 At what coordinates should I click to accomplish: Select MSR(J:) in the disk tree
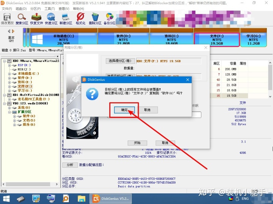24,70
